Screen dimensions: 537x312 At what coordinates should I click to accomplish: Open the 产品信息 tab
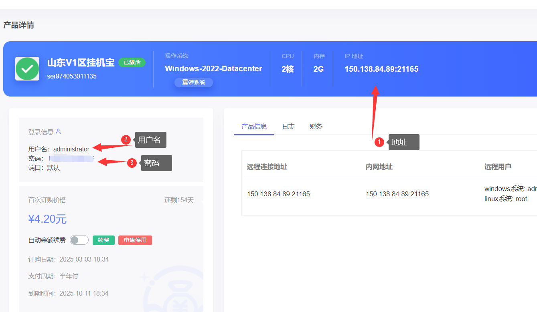click(x=254, y=126)
